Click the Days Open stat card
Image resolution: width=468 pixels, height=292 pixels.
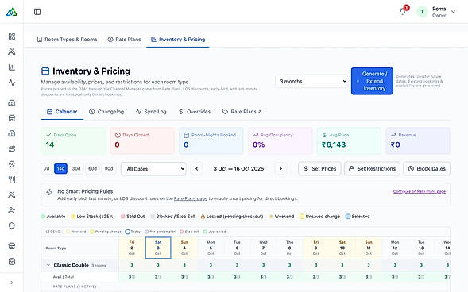(73, 140)
